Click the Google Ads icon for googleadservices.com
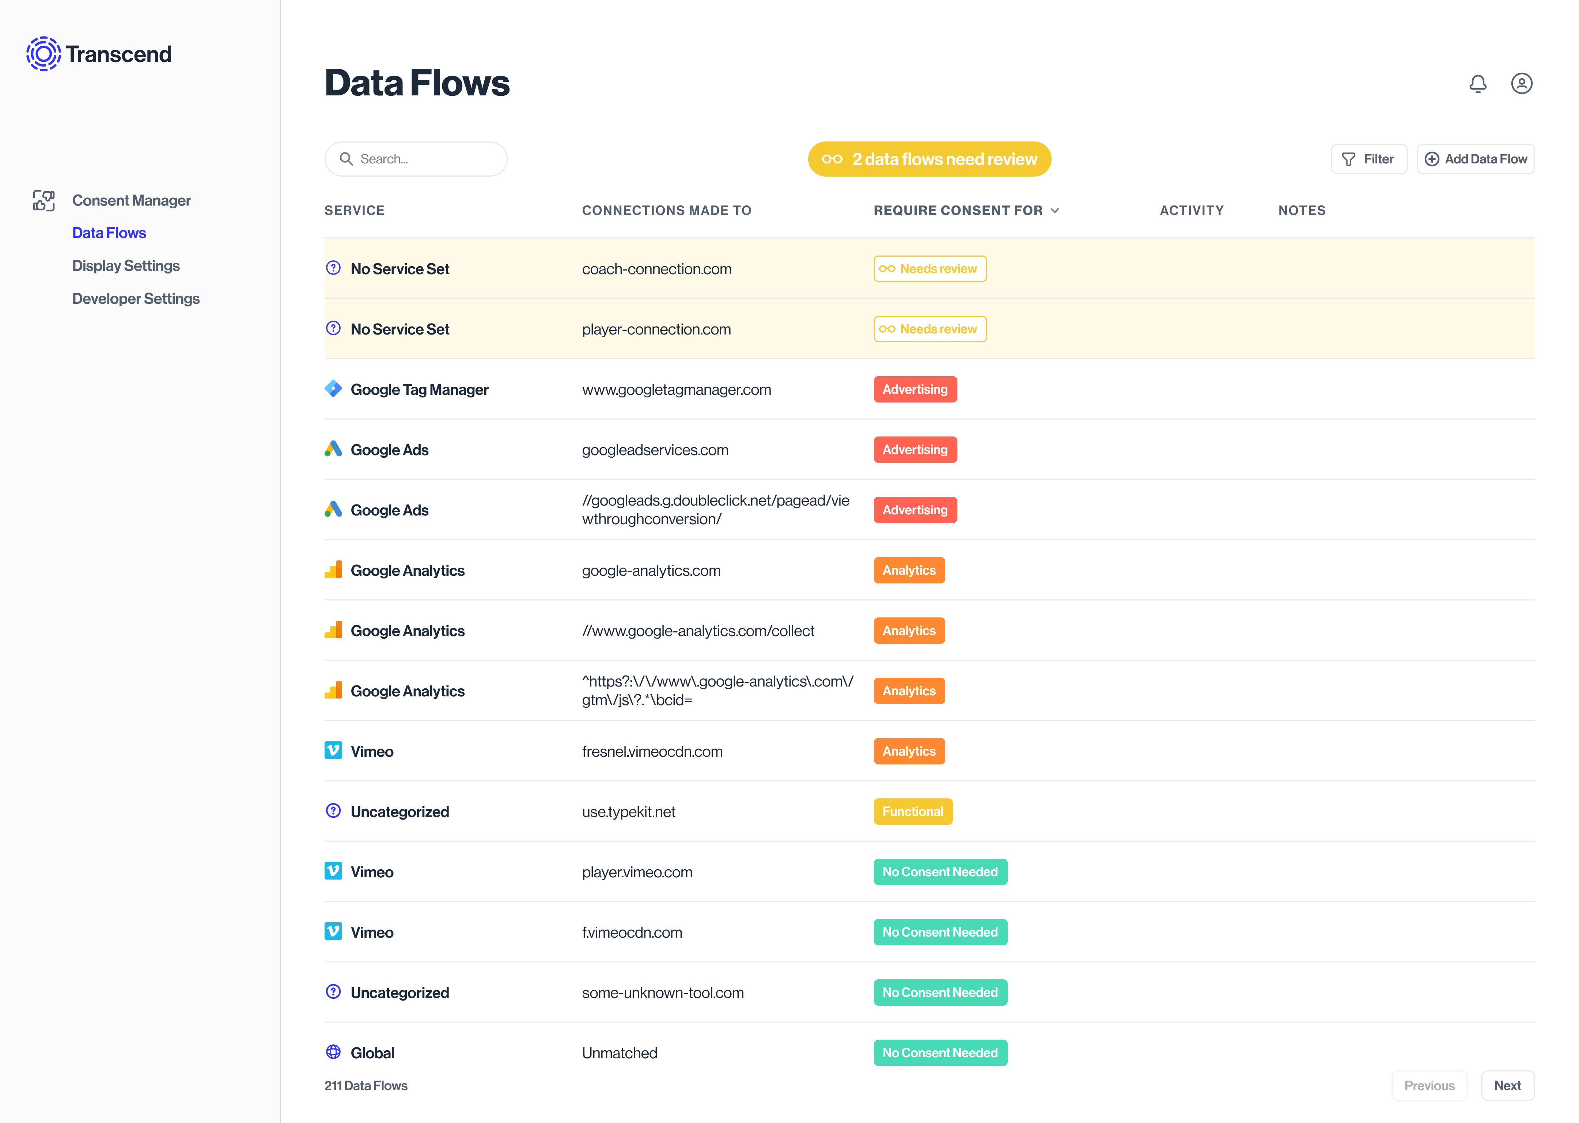 click(x=333, y=450)
